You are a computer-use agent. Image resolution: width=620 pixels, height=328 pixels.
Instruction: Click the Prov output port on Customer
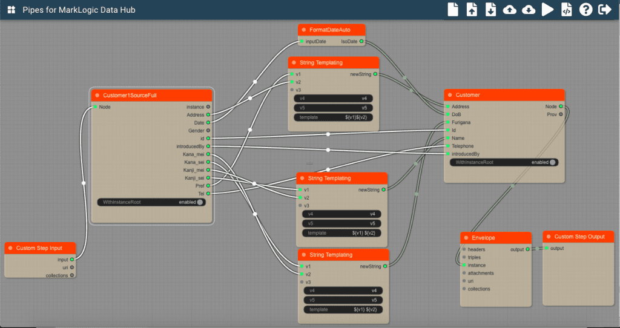click(561, 114)
